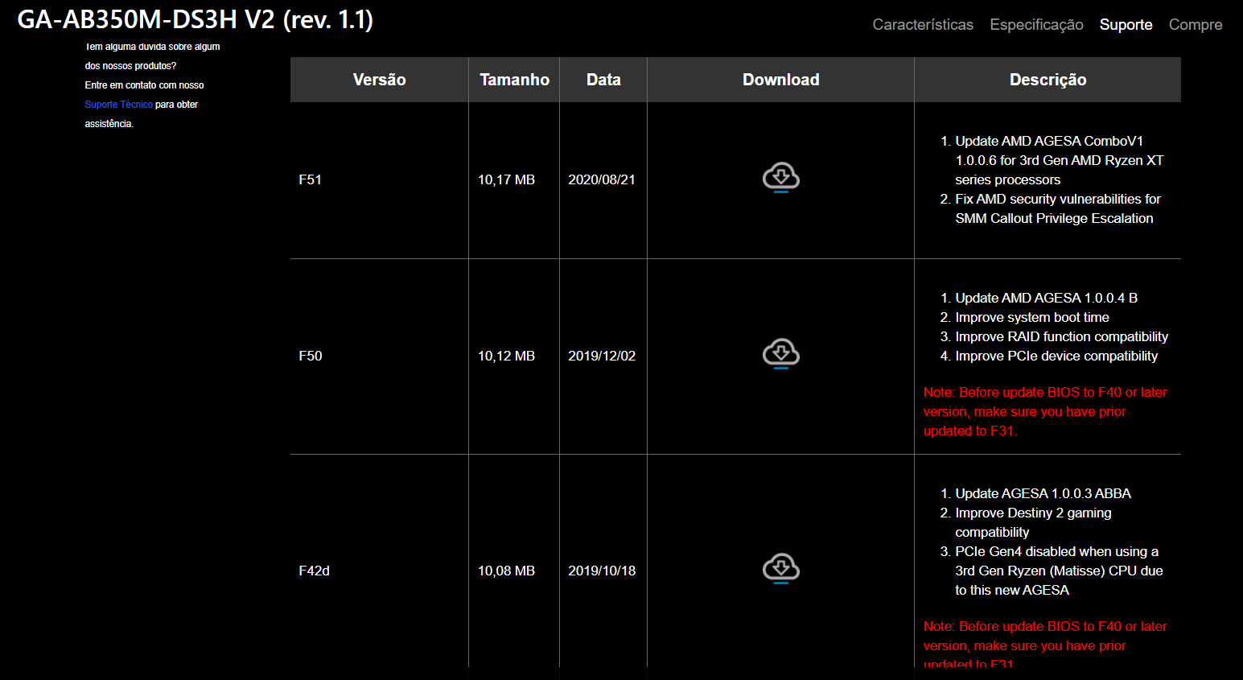
Task: Click the red F40 note in F50 row
Action: (x=1045, y=411)
